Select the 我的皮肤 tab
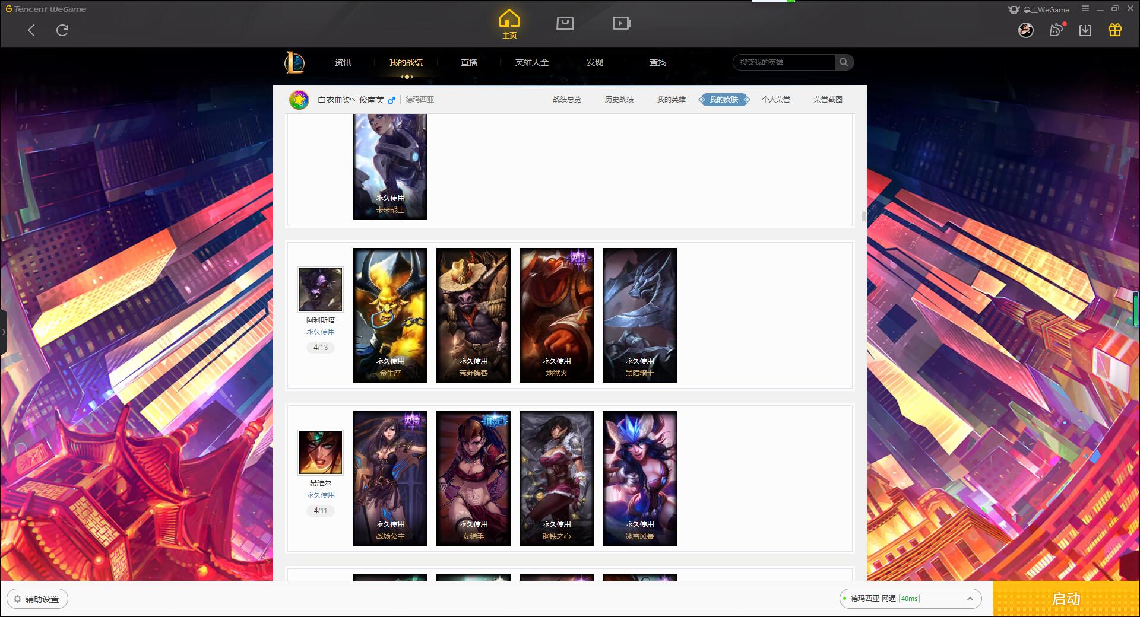Image resolution: width=1140 pixels, height=617 pixels. 724,100
